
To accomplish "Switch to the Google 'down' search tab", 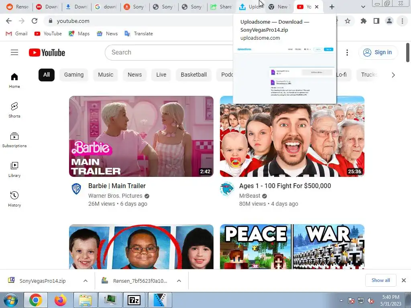I will tap(105, 7).
